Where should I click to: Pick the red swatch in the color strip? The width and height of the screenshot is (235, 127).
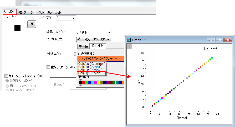(84, 82)
